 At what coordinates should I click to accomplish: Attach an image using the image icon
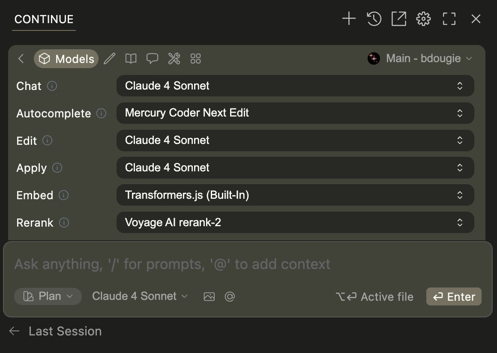point(209,296)
